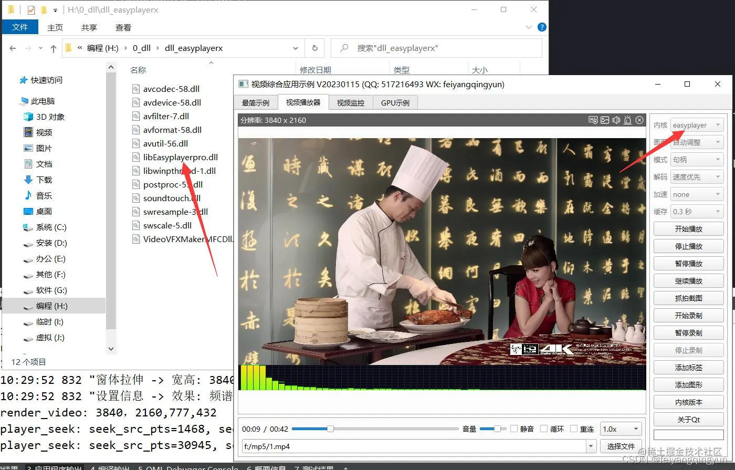Click the refresh icon next to the address bar

click(314, 48)
